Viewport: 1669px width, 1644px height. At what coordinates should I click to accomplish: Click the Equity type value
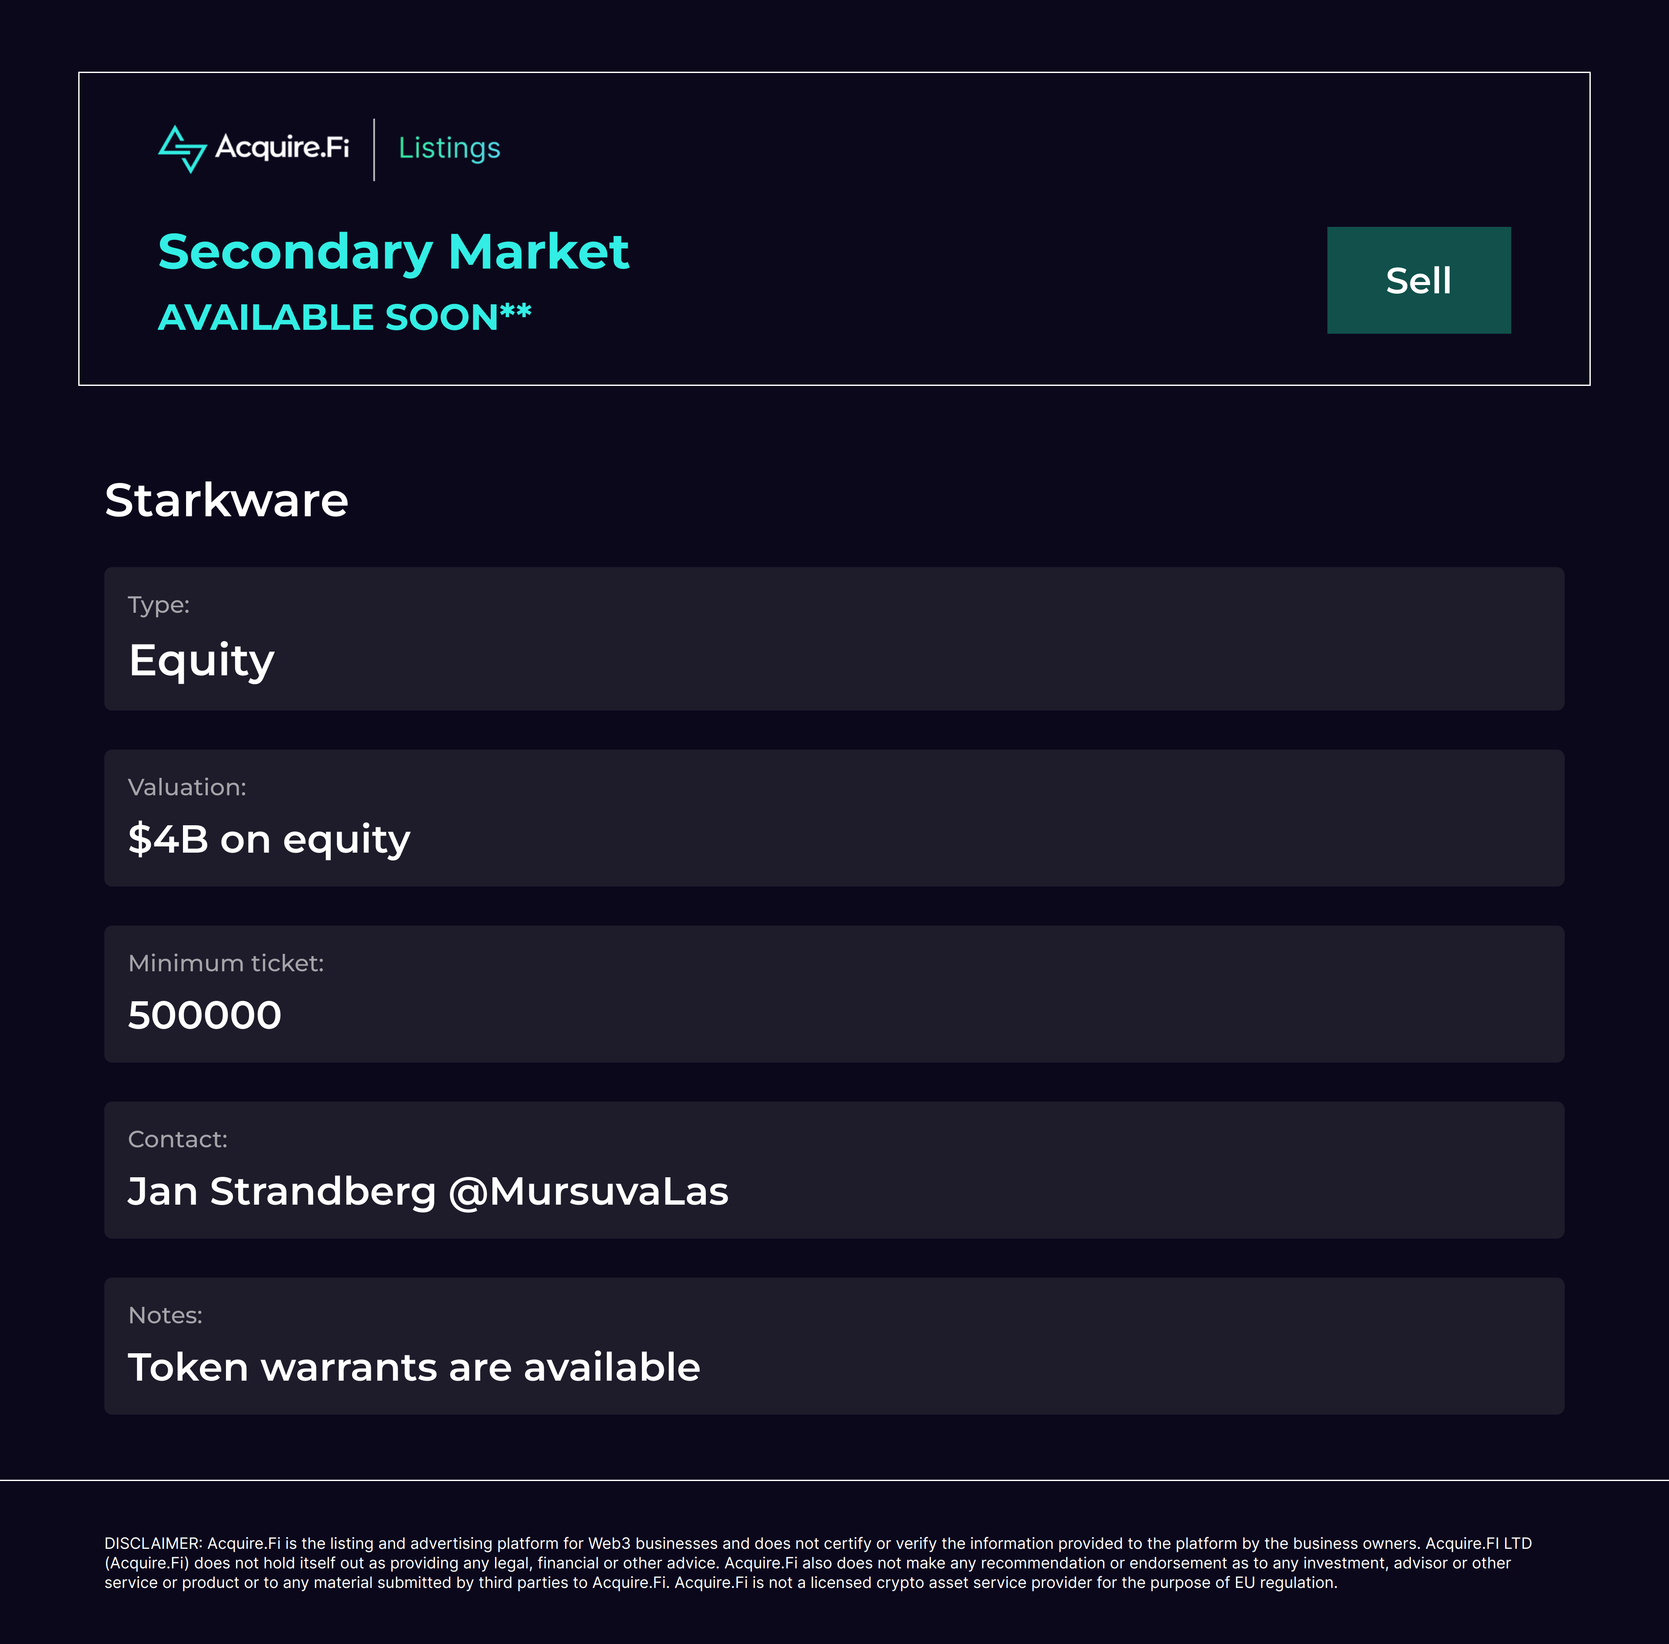pos(201,661)
